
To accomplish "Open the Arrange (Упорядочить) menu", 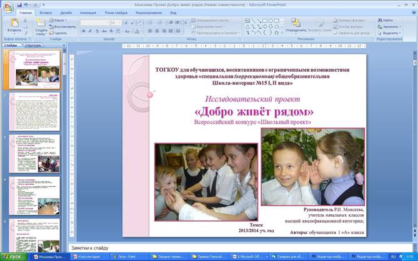I will (x=296, y=26).
